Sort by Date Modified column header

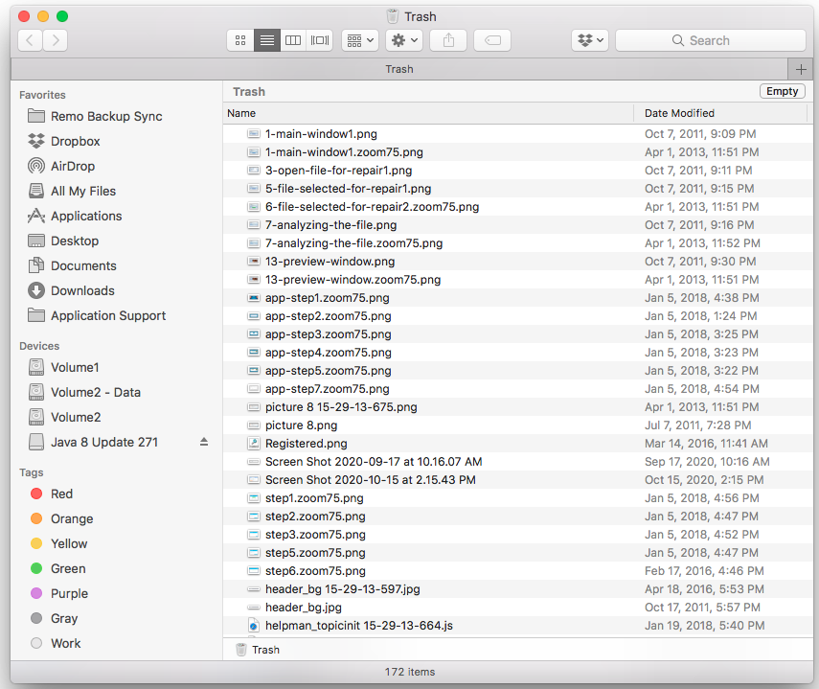(720, 113)
